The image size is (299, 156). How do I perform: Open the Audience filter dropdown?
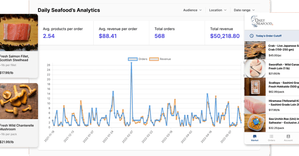click(192, 10)
